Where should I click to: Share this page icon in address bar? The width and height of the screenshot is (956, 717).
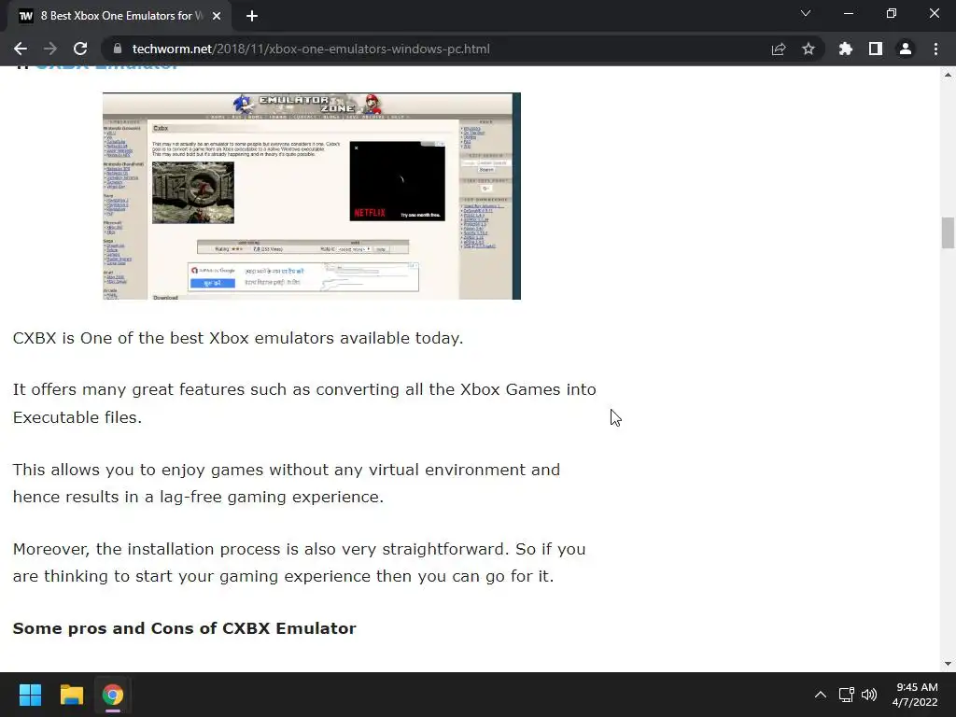click(x=779, y=49)
